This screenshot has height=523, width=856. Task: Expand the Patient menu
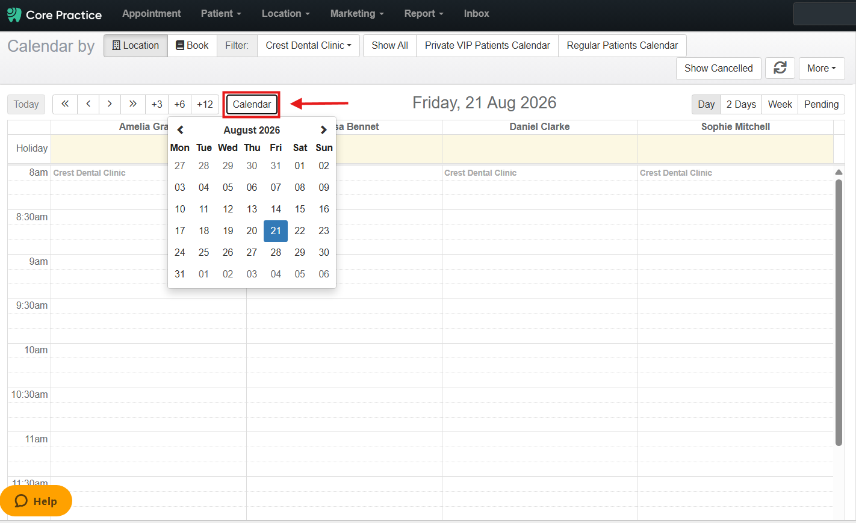coord(221,13)
